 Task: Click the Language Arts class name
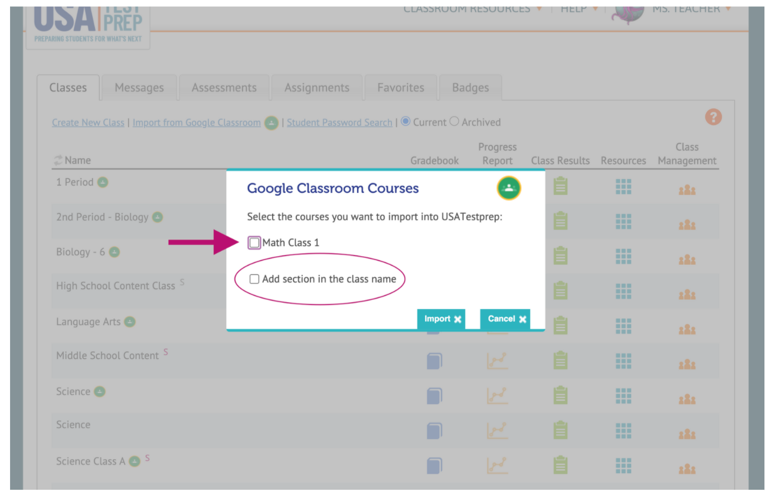pos(88,322)
